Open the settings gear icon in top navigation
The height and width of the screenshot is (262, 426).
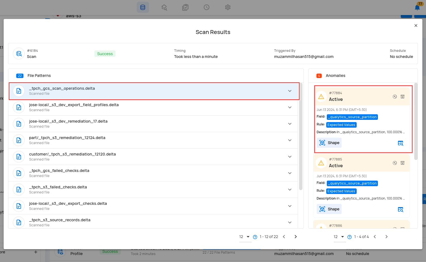(x=228, y=7)
